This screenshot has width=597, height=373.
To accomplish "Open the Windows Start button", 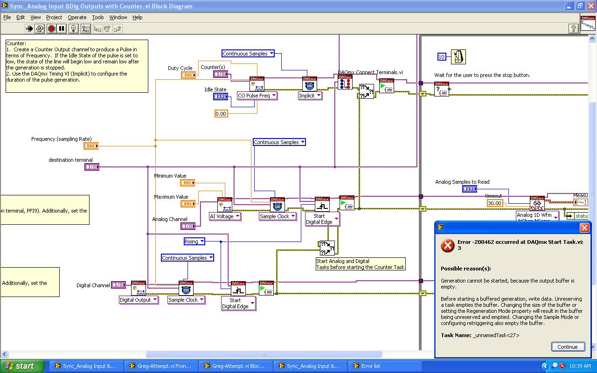I will coord(22,366).
